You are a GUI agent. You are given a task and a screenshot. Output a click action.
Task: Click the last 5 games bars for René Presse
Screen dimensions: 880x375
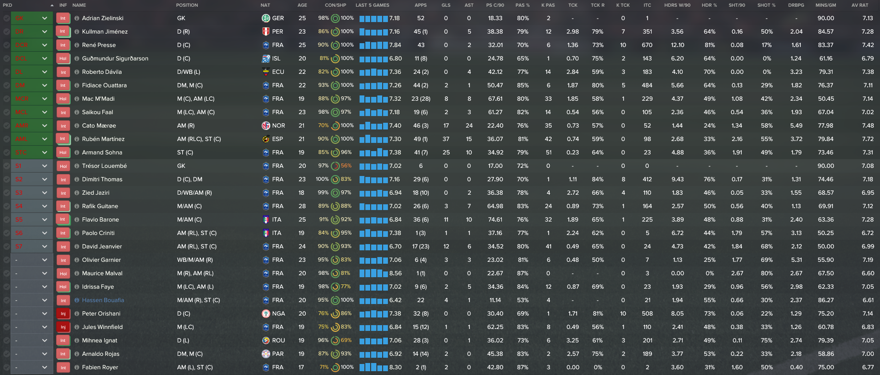(374, 45)
